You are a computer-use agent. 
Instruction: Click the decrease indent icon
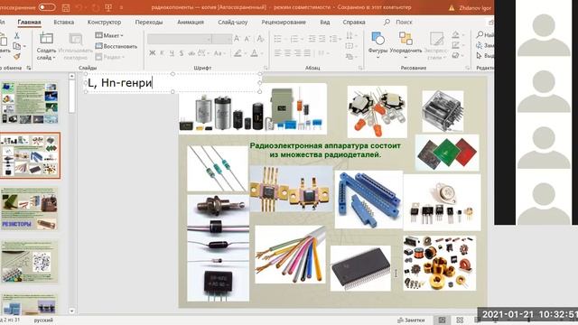pos(312,39)
